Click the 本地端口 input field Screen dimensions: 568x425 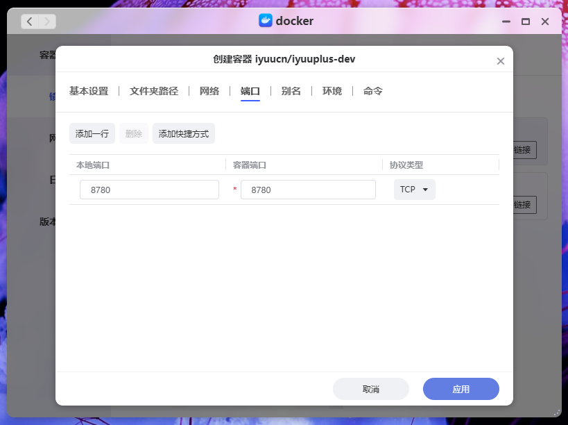pos(149,190)
